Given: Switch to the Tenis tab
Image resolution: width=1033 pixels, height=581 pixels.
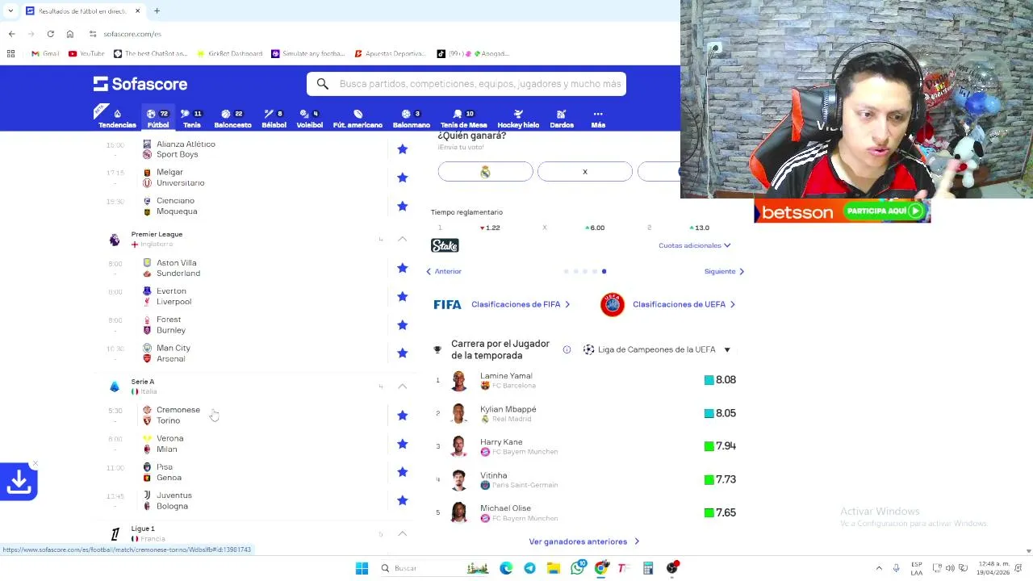Looking at the screenshot, I should (x=192, y=119).
